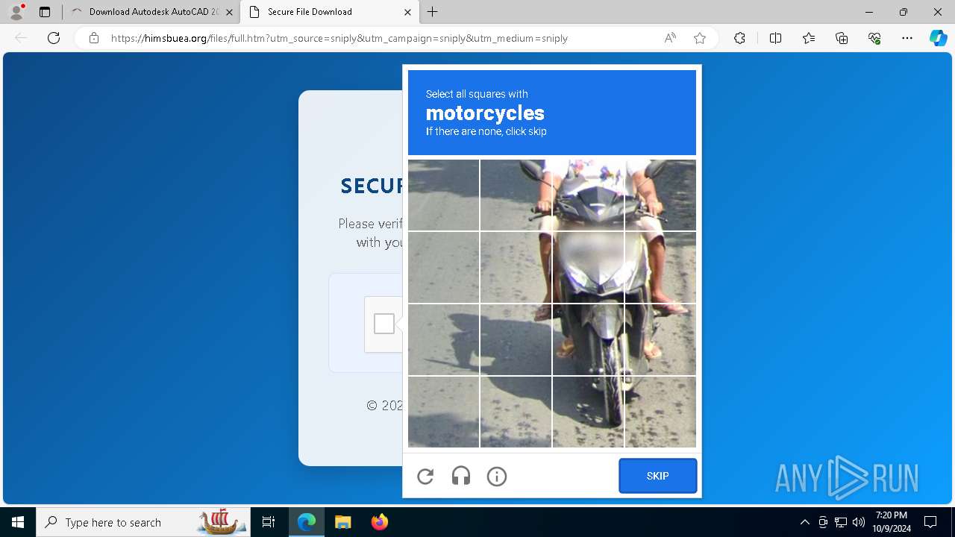Viewport: 955px width, 537px height.
Task: Enable split screen view
Action: (775, 38)
